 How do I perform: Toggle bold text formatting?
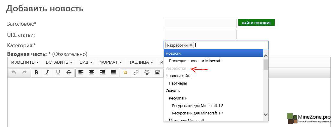click(36, 72)
